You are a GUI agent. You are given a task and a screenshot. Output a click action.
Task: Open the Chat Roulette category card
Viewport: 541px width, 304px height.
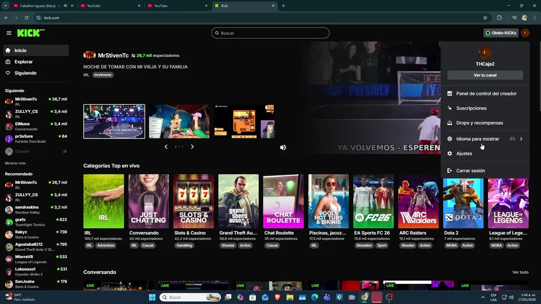[x=283, y=201]
